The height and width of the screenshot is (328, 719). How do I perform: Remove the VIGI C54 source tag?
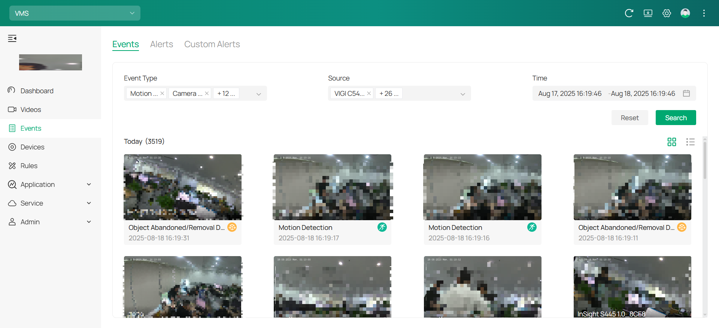pos(369,93)
